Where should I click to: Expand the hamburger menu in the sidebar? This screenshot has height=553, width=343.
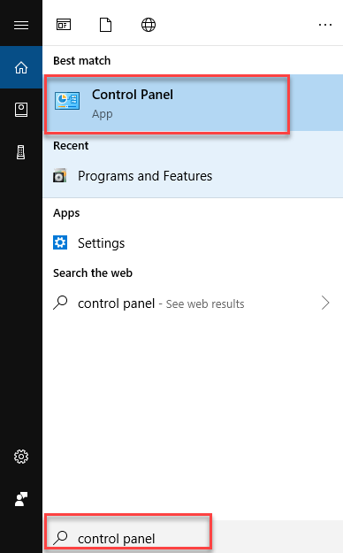coord(21,25)
